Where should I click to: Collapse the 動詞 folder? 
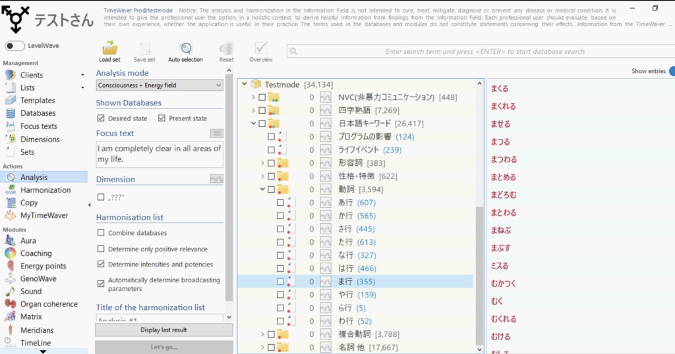click(x=262, y=190)
